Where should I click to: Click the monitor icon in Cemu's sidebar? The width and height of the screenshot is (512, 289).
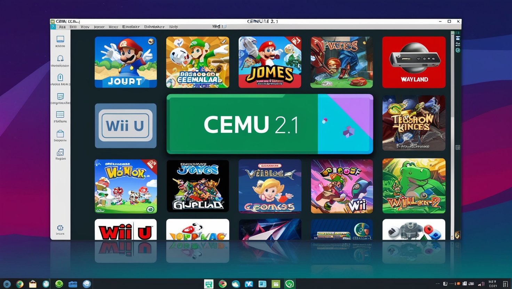pyautogui.click(x=60, y=39)
